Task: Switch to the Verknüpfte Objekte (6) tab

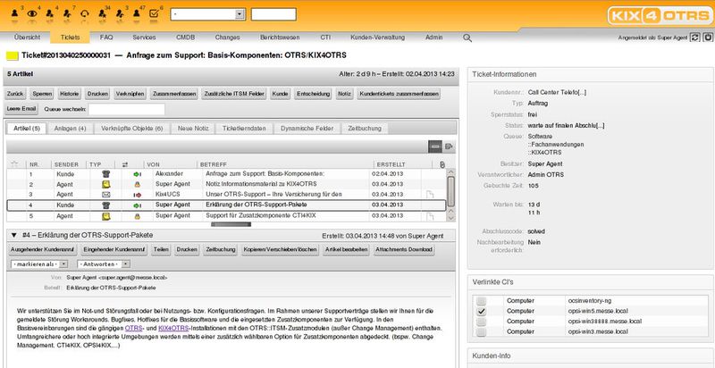Action: [132, 129]
